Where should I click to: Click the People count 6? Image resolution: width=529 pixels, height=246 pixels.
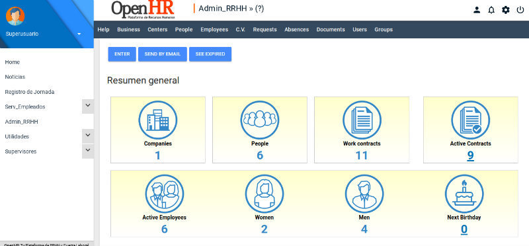pos(260,155)
